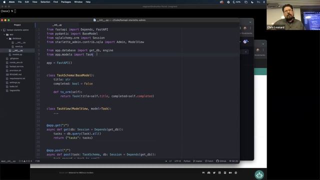Open the Help menu

[x=88, y=2]
